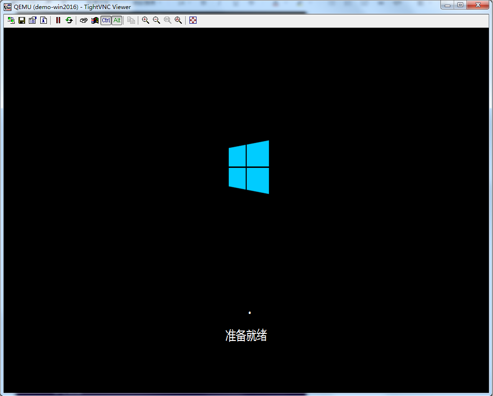Click the '准备就绪' text on remote screen
This screenshot has height=396, width=493.
(246, 336)
